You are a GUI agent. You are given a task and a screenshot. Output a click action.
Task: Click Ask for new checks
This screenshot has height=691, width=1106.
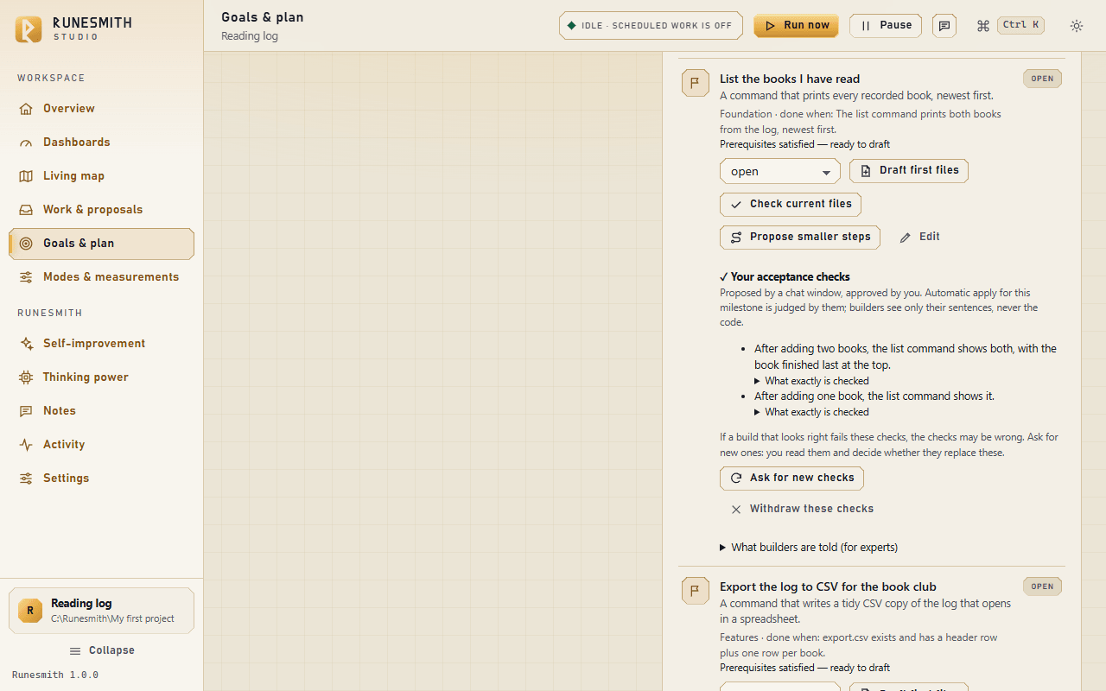pos(791,479)
